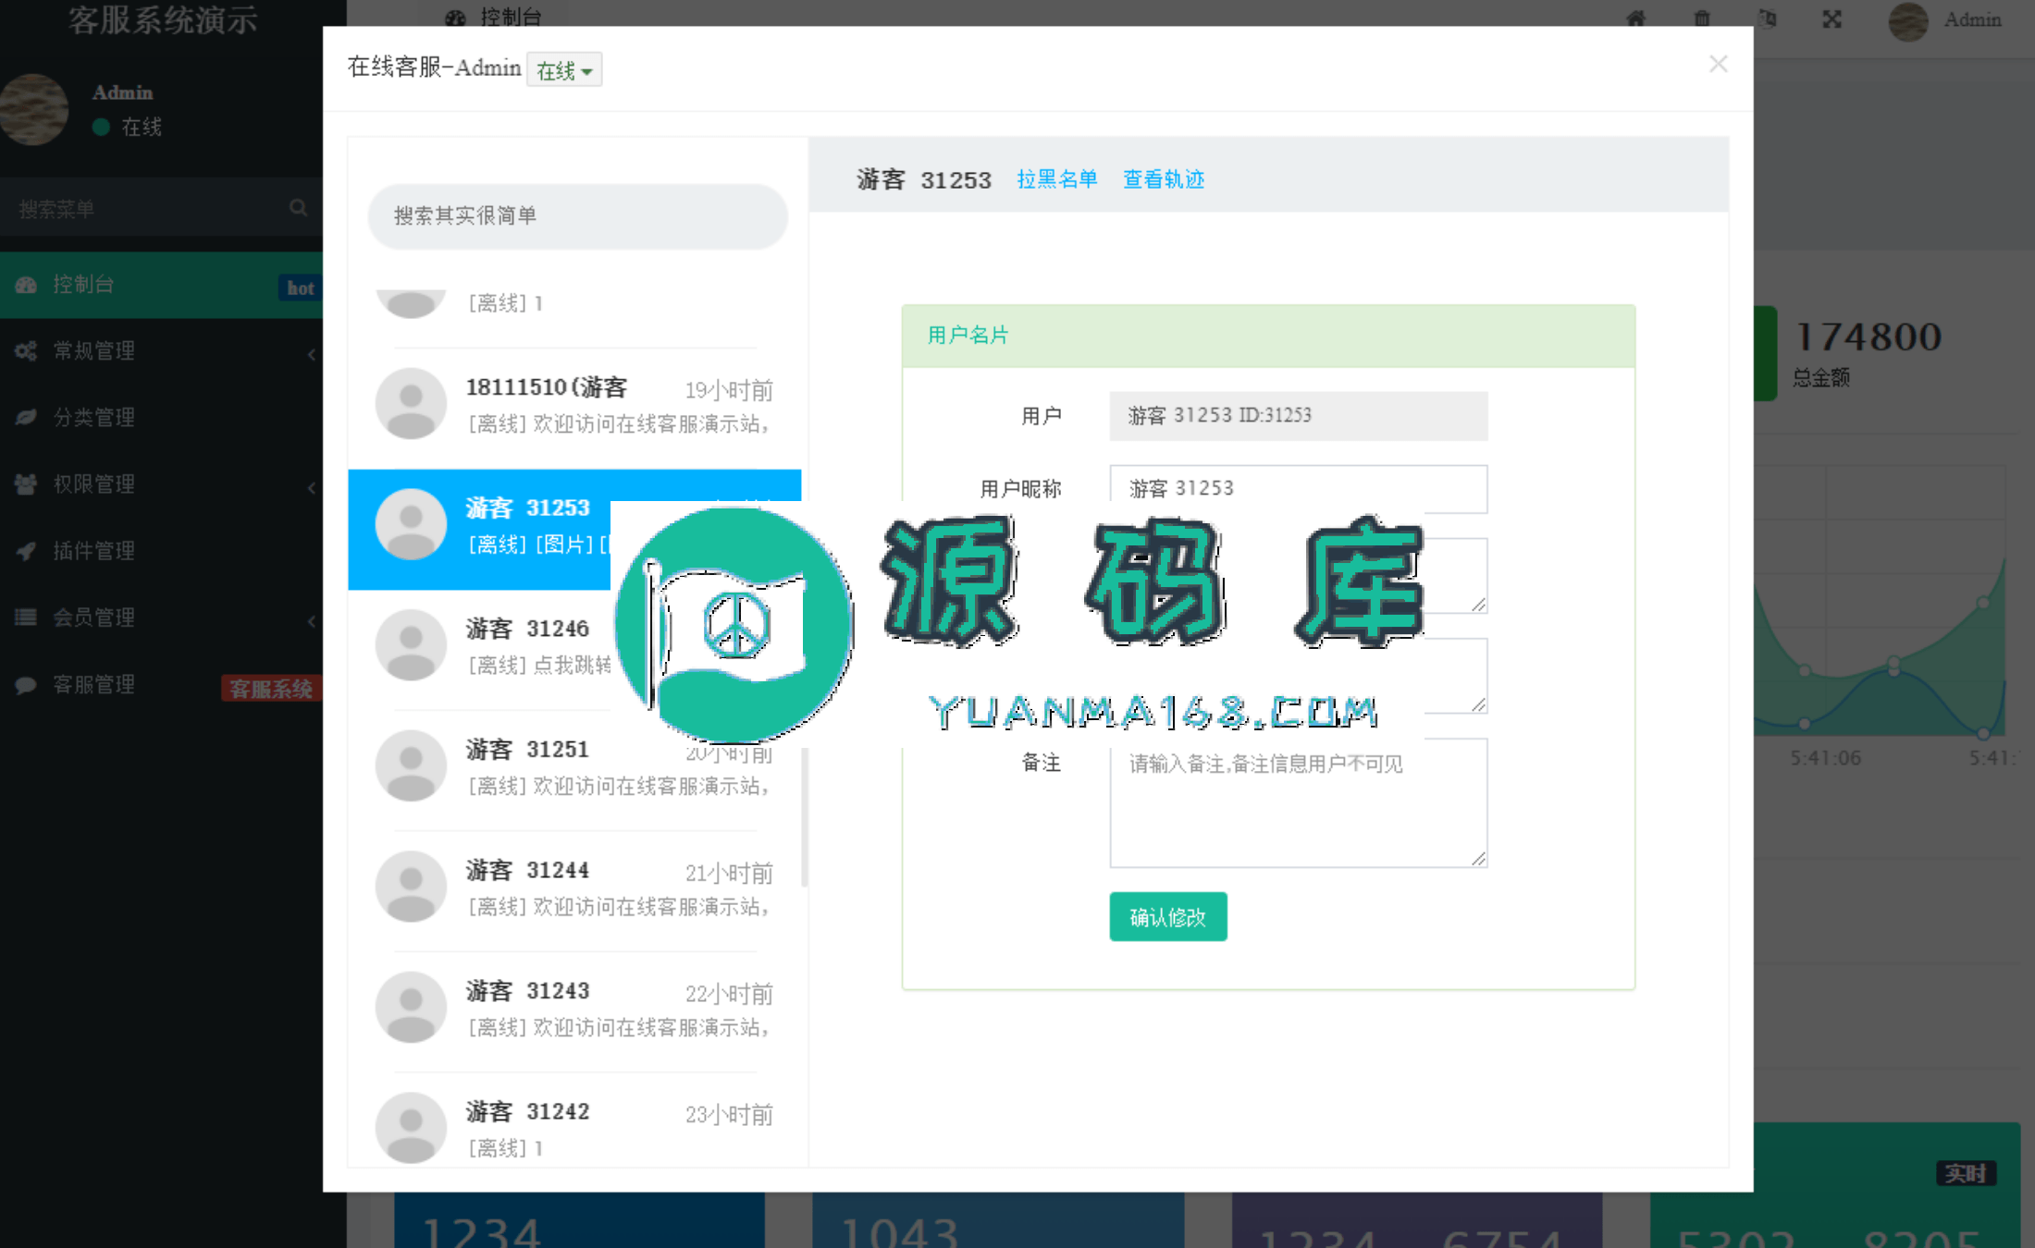This screenshot has height=1248, width=2035.
Task: Click the 查看轨迹 link
Action: click(1163, 179)
